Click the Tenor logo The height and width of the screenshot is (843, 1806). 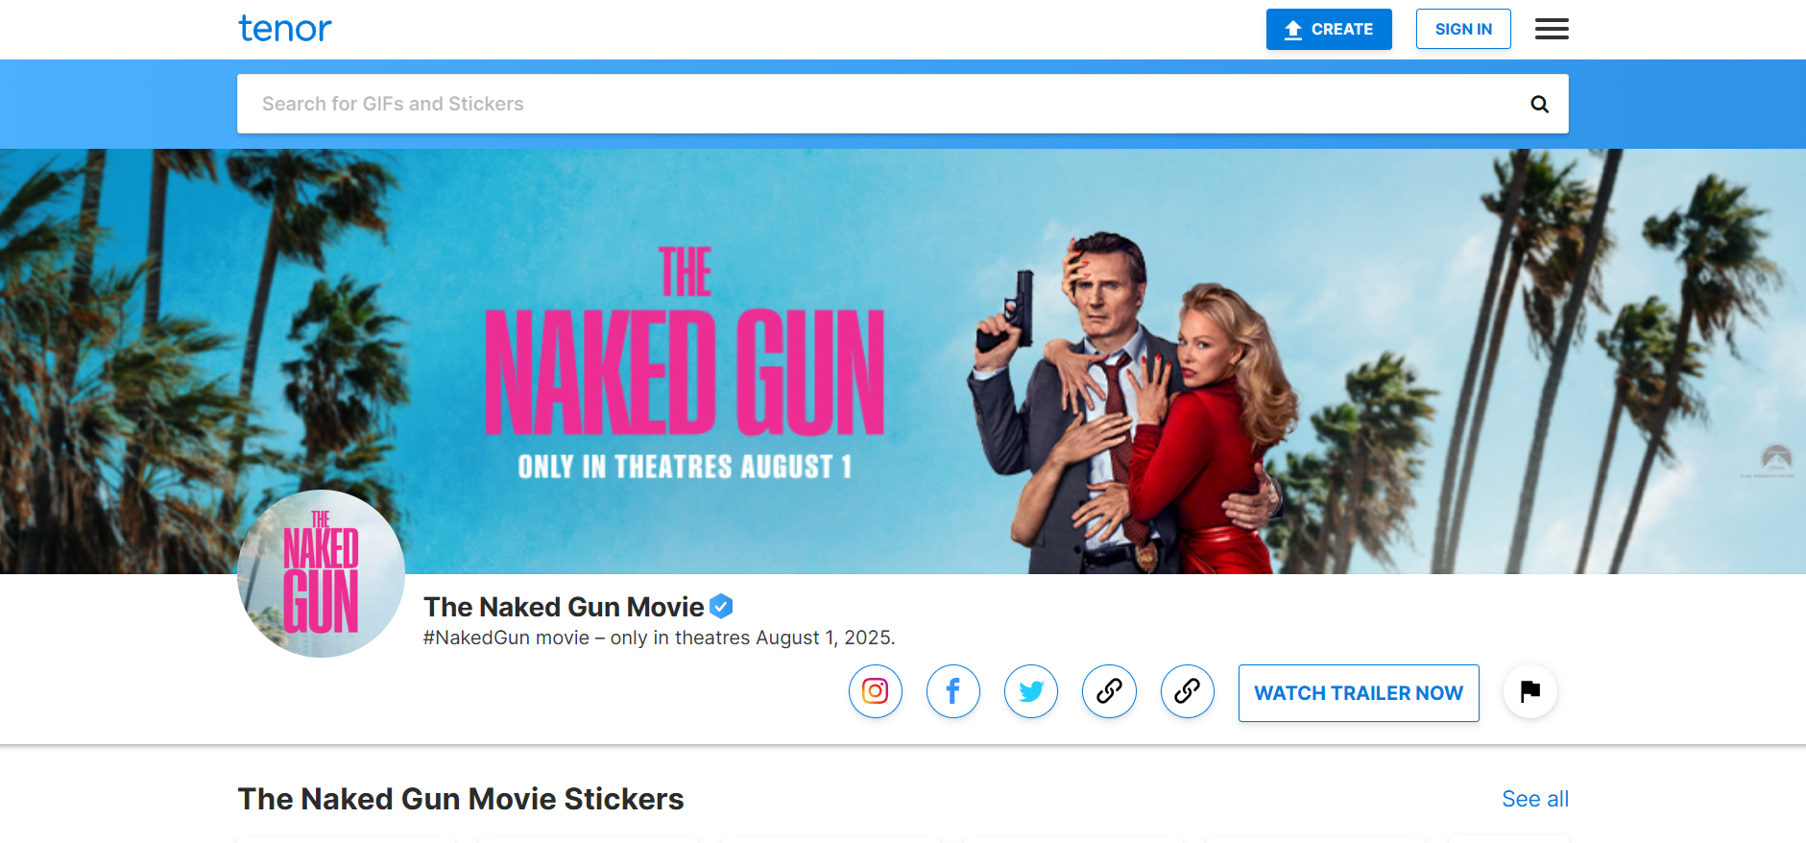pos(284,29)
